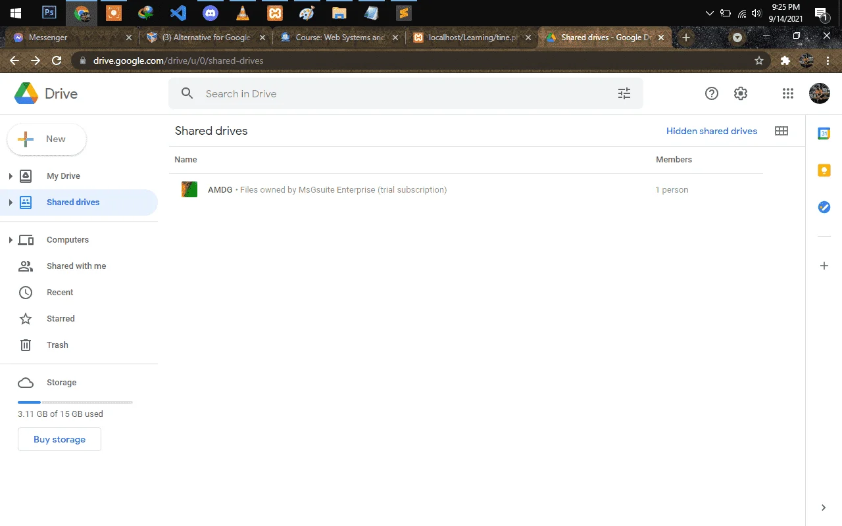Click in the Search in Drive field
The width and height of the screenshot is (842, 526).
tap(405, 93)
